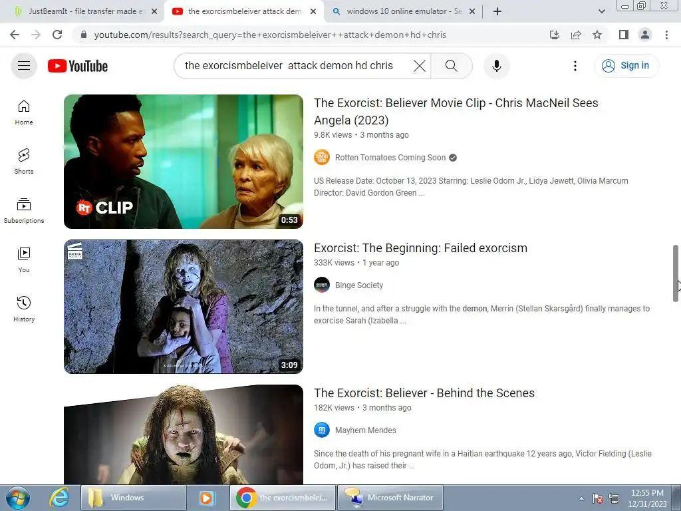This screenshot has width=681, height=511.
Task: Click the site lock icon in address bar
Action: (84, 35)
